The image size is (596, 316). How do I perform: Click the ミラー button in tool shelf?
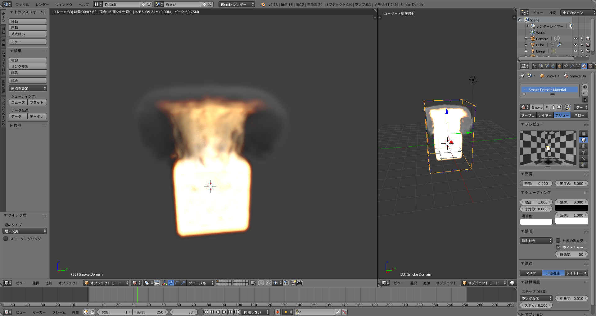(28, 42)
